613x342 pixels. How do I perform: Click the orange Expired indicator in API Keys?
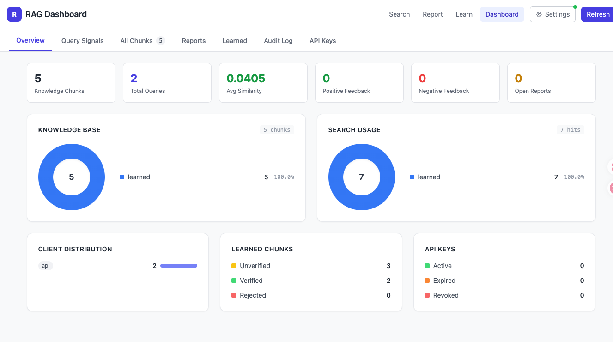tap(427, 281)
